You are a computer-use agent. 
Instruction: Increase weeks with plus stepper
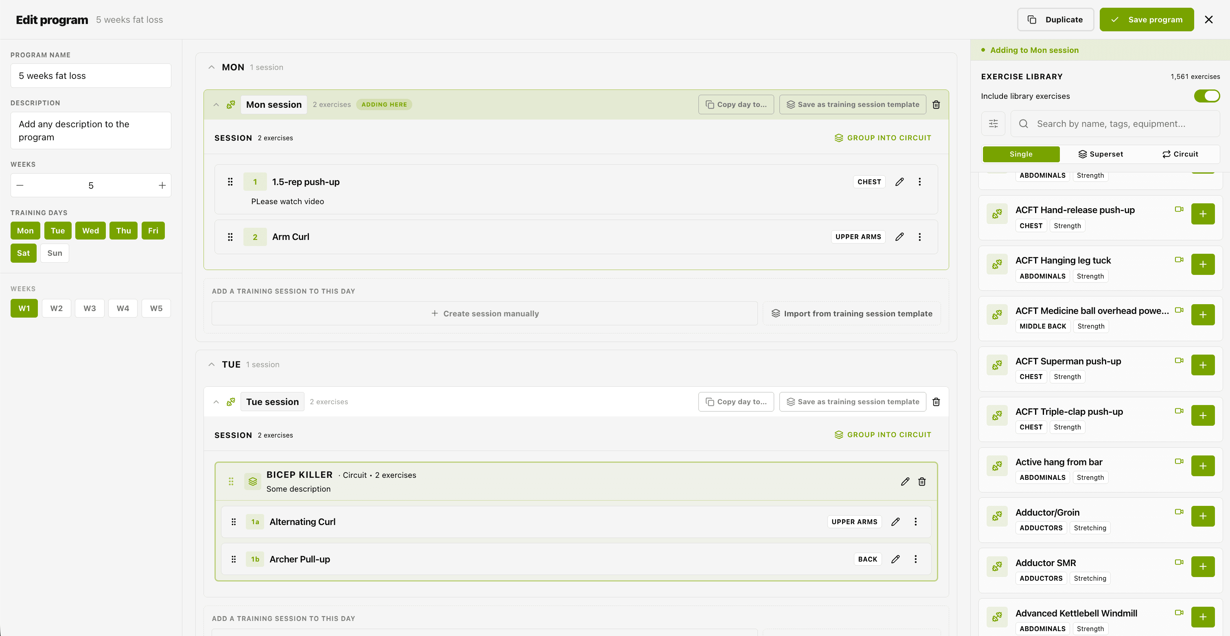pyautogui.click(x=162, y=185)
